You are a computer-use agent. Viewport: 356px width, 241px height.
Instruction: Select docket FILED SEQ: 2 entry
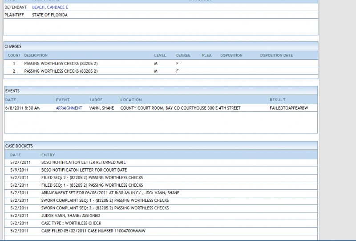click(x=92, y=178)
